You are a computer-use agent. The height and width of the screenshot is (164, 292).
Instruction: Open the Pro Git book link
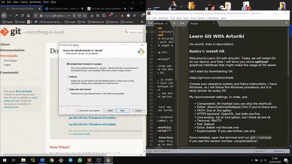tap(24, 91)
